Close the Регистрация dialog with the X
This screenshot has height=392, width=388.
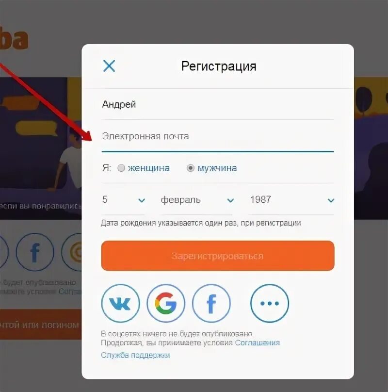109,66
